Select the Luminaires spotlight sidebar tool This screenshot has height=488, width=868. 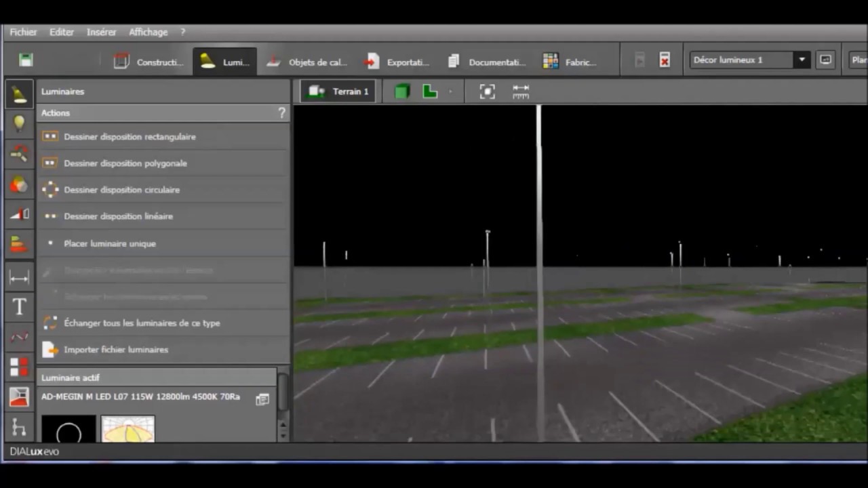[x=19, y=94]
